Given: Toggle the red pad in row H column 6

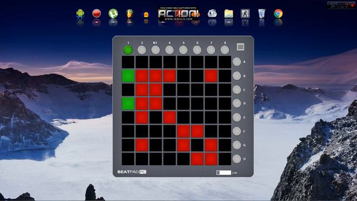Looking at the screenshot, I should pyautogui.click(x=197, y=159).
